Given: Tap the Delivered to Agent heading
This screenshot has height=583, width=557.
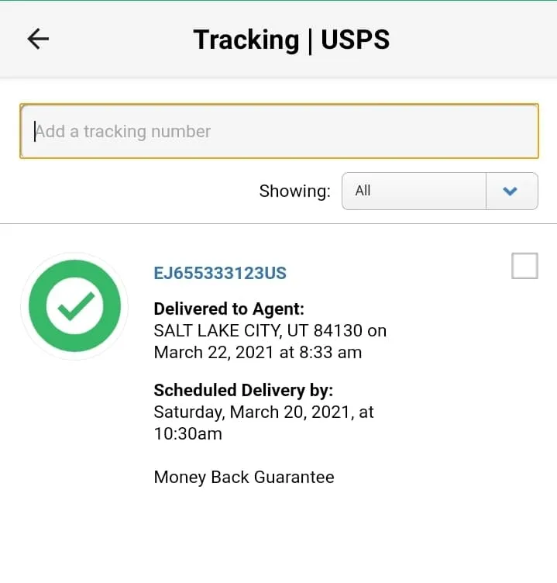Looking at the screenshot, I should point(229,309).
